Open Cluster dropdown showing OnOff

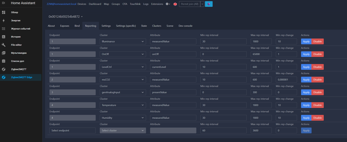(123, 54)
